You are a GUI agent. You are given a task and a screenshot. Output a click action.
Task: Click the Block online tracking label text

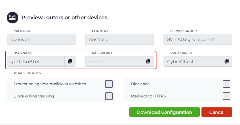coord(34,96)
